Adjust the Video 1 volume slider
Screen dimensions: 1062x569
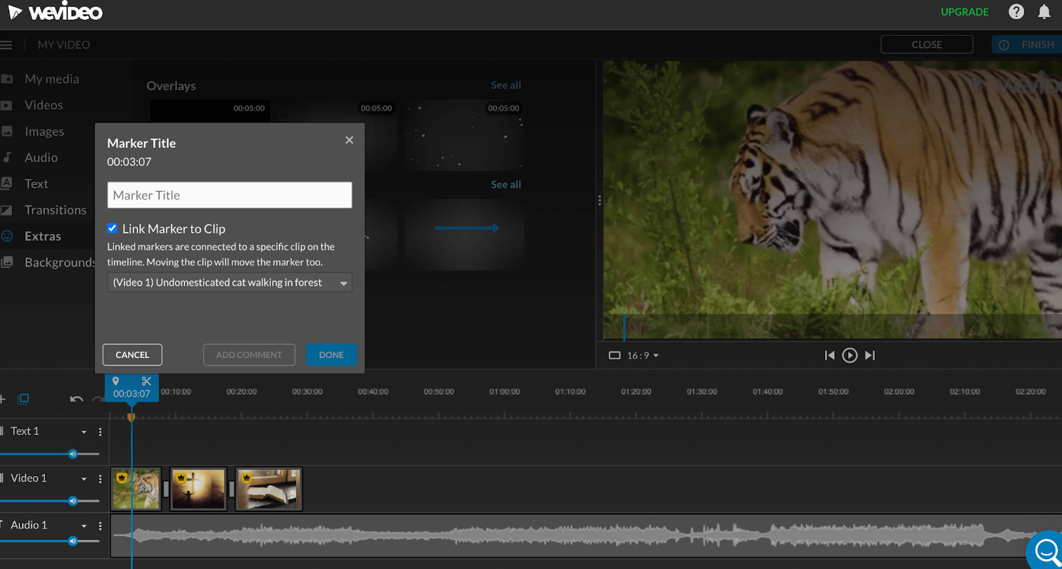[72, 501]
